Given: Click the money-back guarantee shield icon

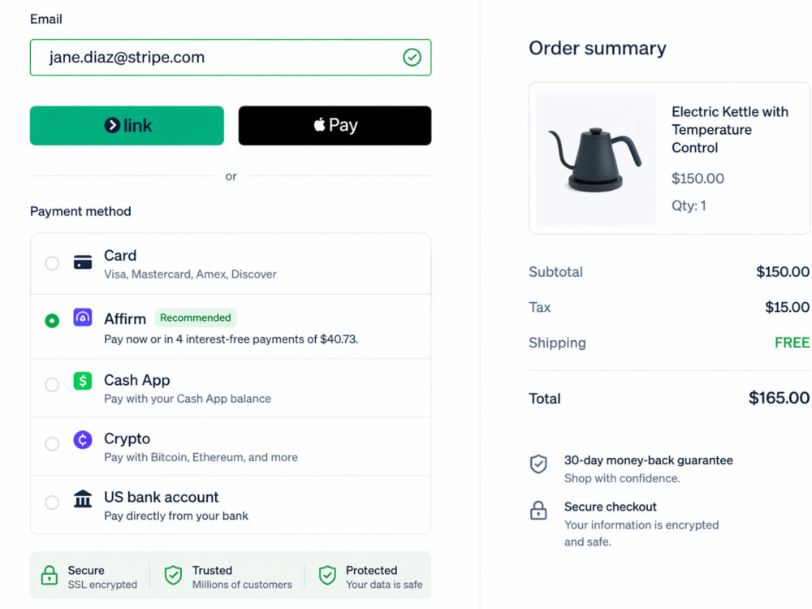Looking at the screenshot, I should coord(538,464).
